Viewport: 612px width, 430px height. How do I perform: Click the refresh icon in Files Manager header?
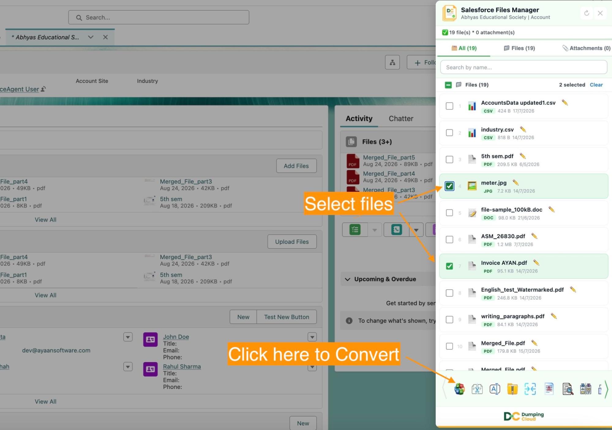tap(587, 13)
